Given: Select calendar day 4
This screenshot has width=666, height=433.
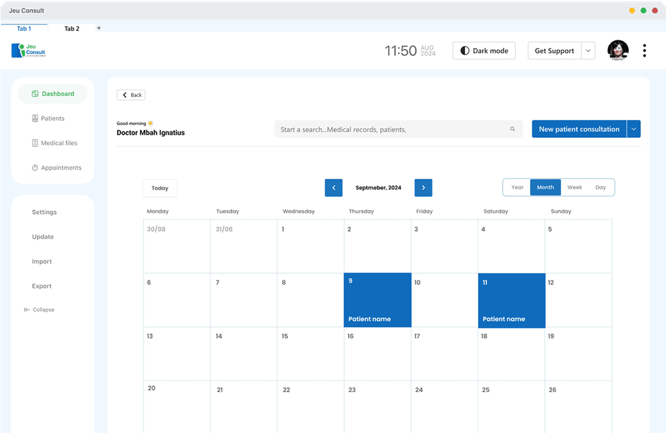Looking at the screenshot, I should coord(511,246).
